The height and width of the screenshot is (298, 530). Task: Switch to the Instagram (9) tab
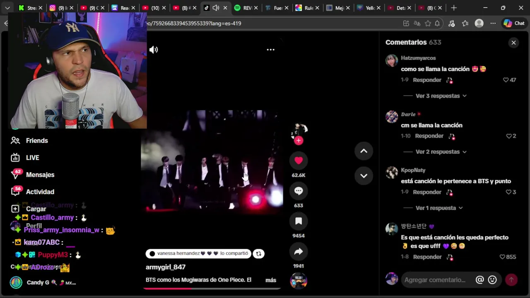pos(61,8)
